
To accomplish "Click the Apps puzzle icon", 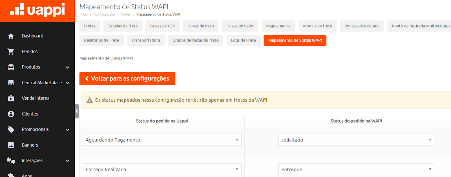I will tap(11, 175).
